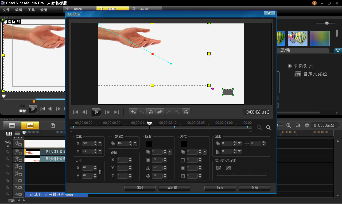Click the 重設 button
The image size is (342, 204).
point(140,188)
